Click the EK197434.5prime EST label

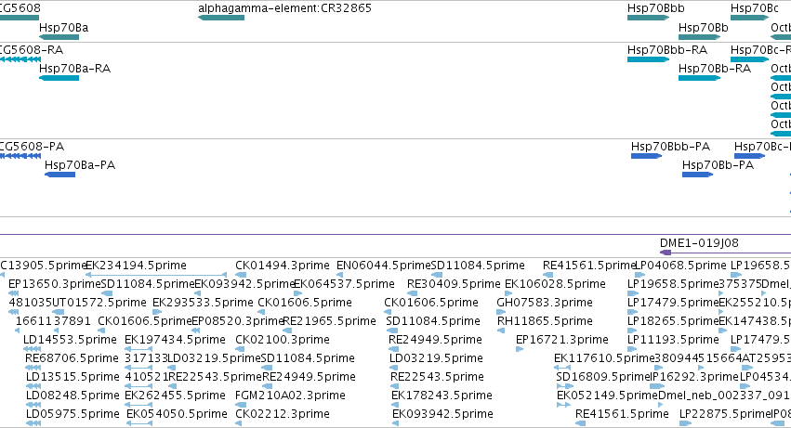click(x=175, y=340)
